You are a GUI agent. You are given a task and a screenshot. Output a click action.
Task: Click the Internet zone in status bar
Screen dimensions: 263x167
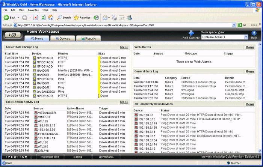[x=234, y=163]
